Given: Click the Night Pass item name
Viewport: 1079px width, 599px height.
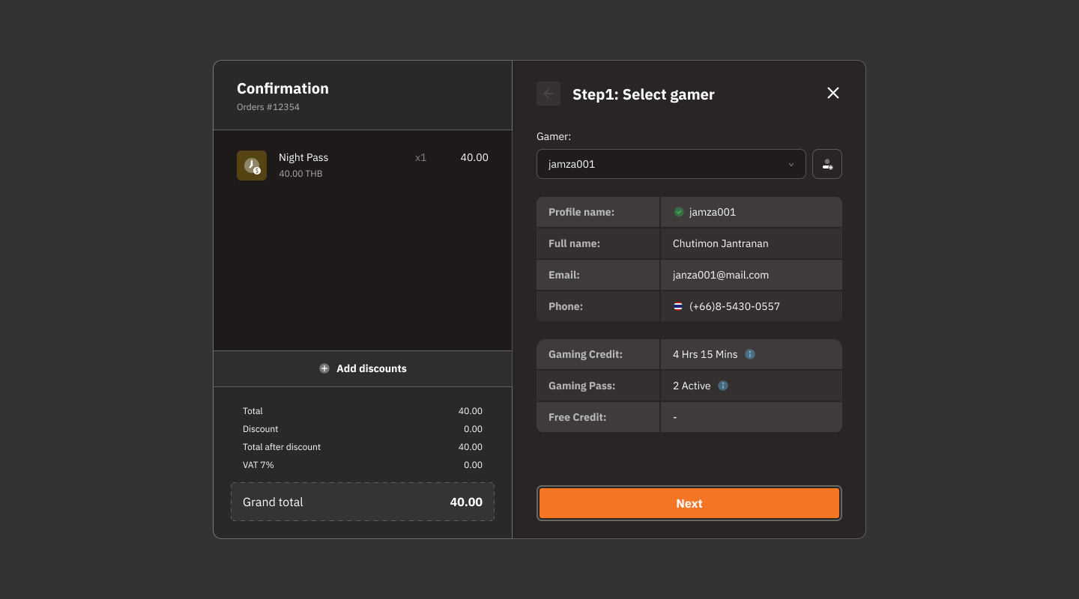Looking at the screenshot, I should [303, 157].
